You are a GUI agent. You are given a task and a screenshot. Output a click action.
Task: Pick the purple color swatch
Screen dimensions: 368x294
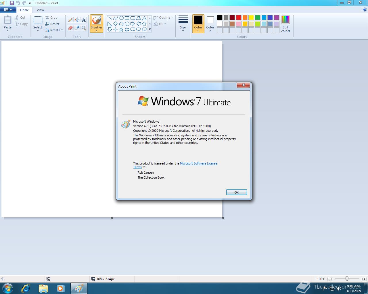276,18
